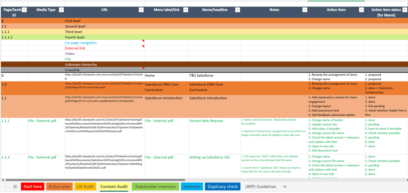Select the 'Saviynt Role Request' cell
Screen dimensions: 408x193
click(x=214, y=136)
